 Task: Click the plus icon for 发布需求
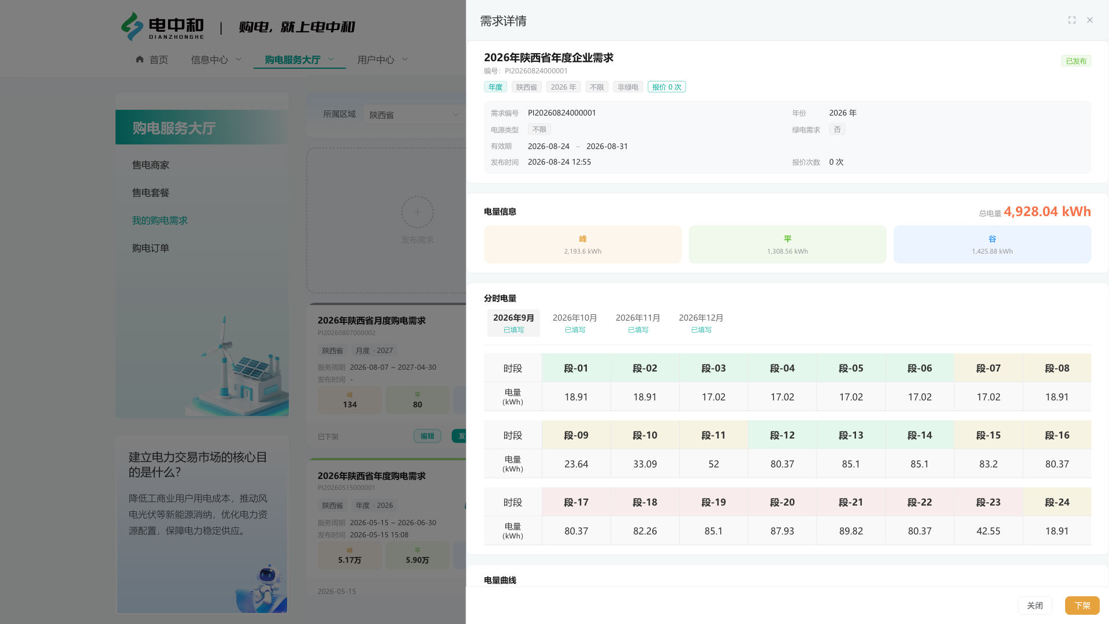pyautogui.click(x=418, y=212)
